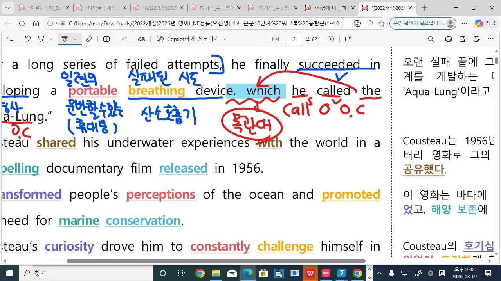Image resolution: width=501 pixels, height=281 pixels.
Task: Switch to the 시험에 더 강해 tab
Action: [x=329, y=8]
